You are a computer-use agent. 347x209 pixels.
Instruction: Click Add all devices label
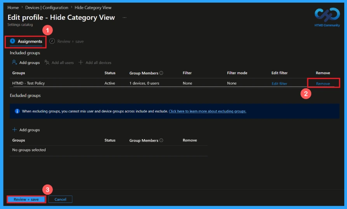point(98,62)
